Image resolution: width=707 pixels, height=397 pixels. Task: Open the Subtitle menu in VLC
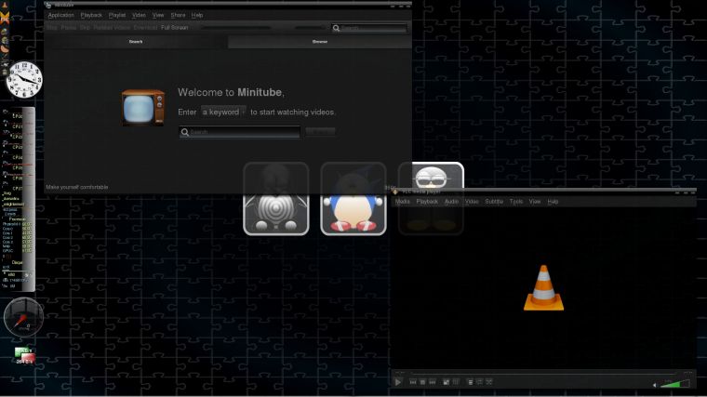pyautogui.click(x=494, y=202)
